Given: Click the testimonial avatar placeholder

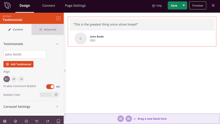Looking at the screenshot, I should coord(81,38).
